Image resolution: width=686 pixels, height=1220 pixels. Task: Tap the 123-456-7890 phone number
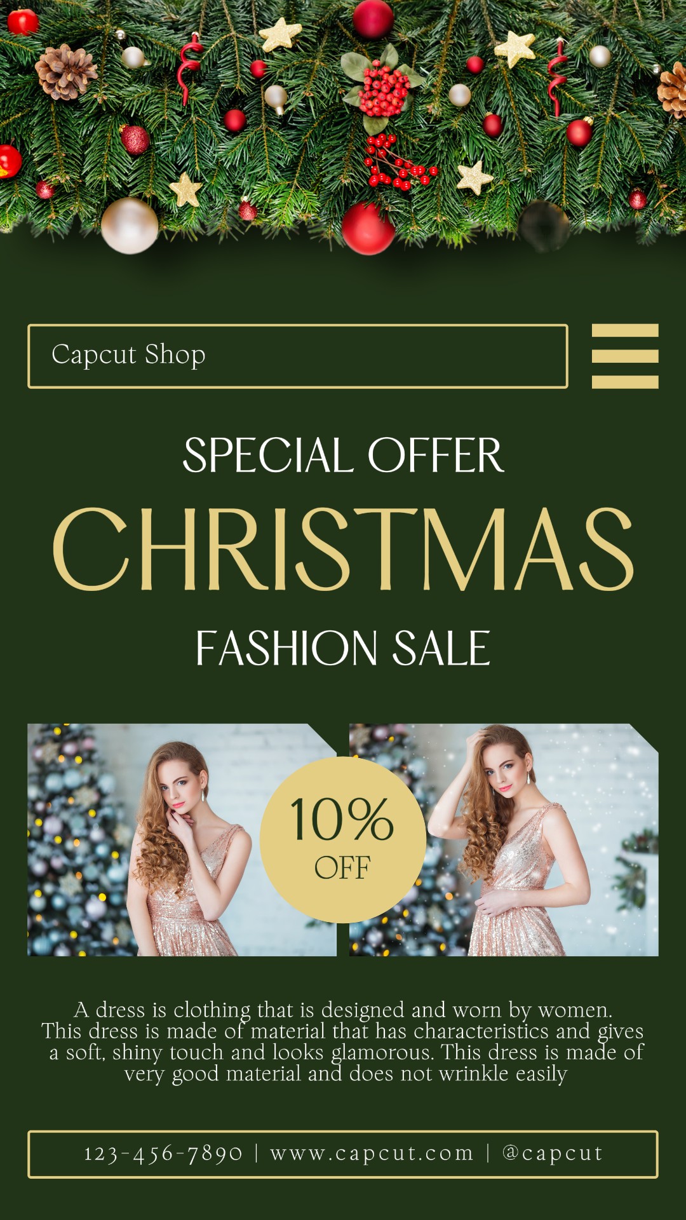[x=163, y=1153]
